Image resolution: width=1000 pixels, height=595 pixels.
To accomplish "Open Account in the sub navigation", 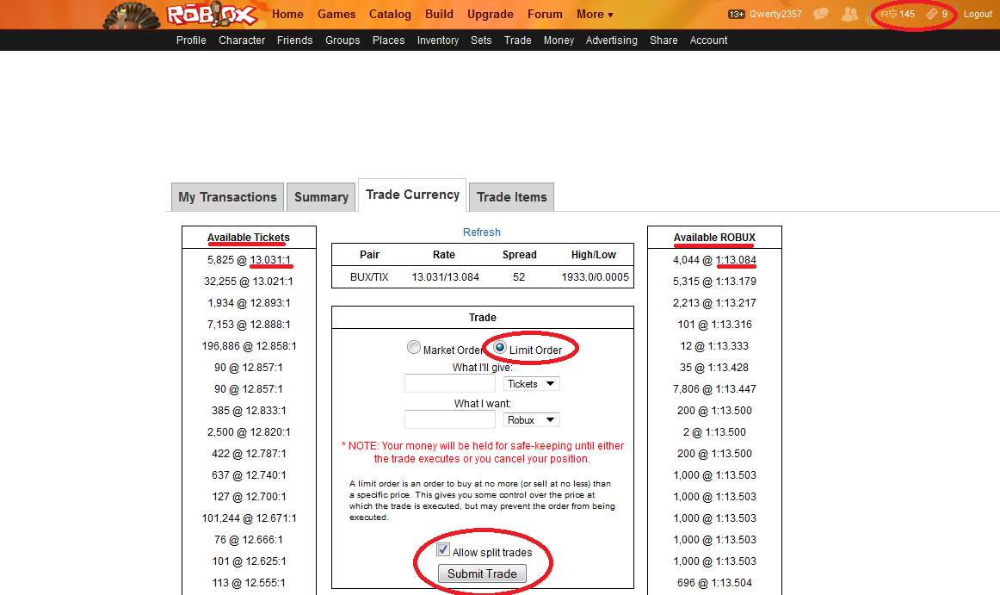I will coord(708,40).
